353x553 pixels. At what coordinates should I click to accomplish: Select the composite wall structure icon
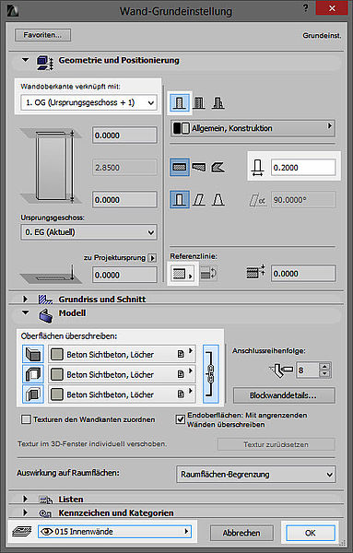pos(199,103)
